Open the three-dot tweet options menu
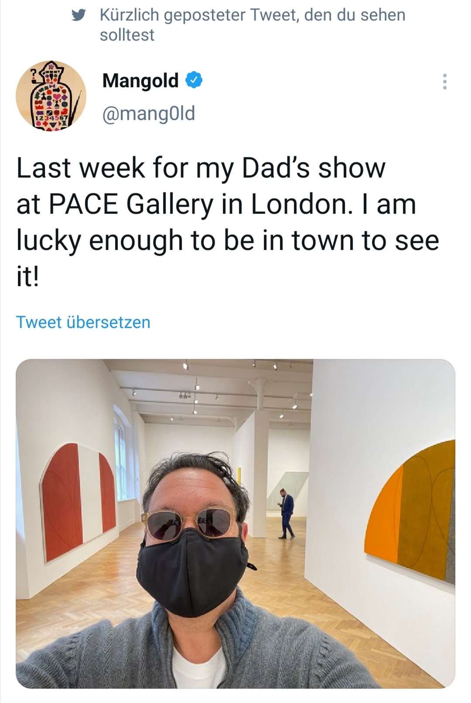 [444, 82]
